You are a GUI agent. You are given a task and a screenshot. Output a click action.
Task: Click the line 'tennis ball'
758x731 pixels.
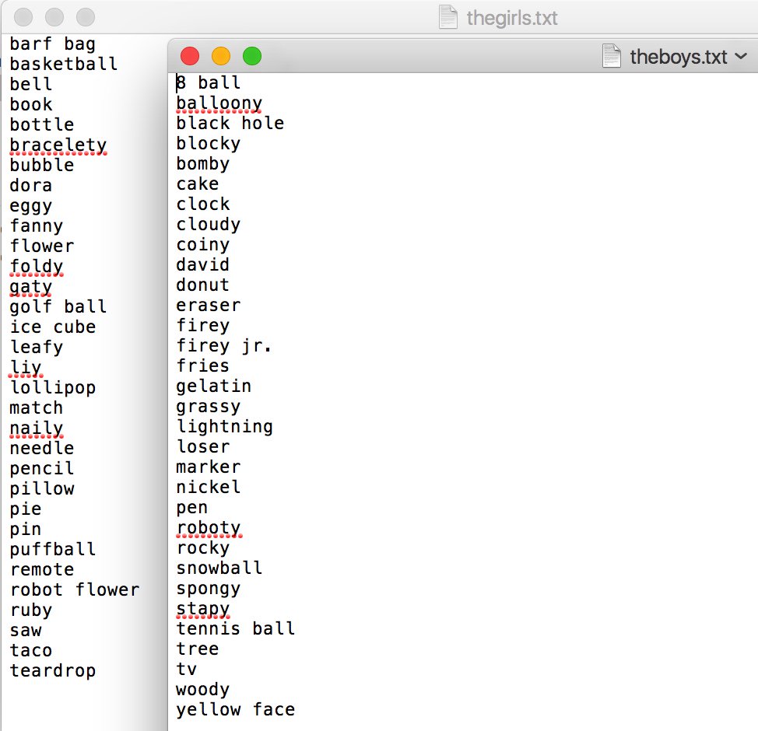click(x=236, y=628)
